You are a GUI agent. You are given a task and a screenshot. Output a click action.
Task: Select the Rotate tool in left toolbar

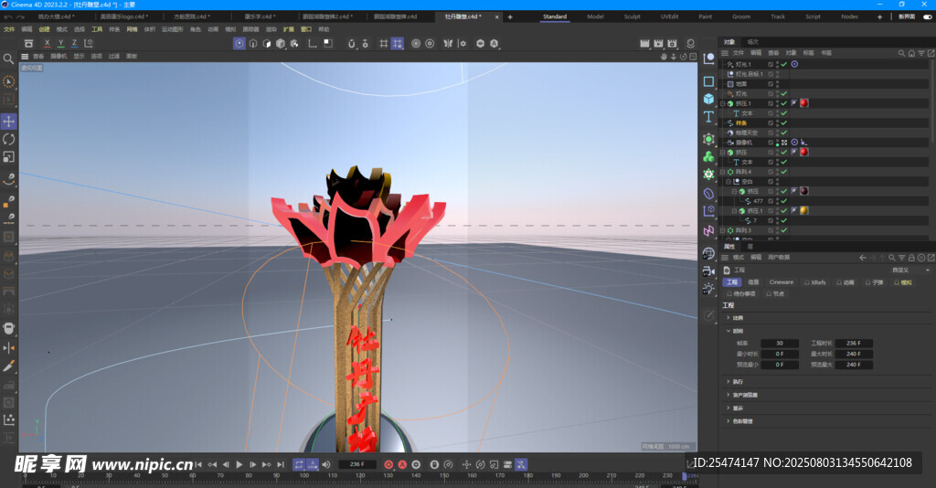[9, 139]
